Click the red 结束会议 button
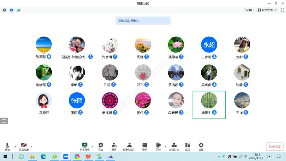286x161 pixels. click(275, 147)
